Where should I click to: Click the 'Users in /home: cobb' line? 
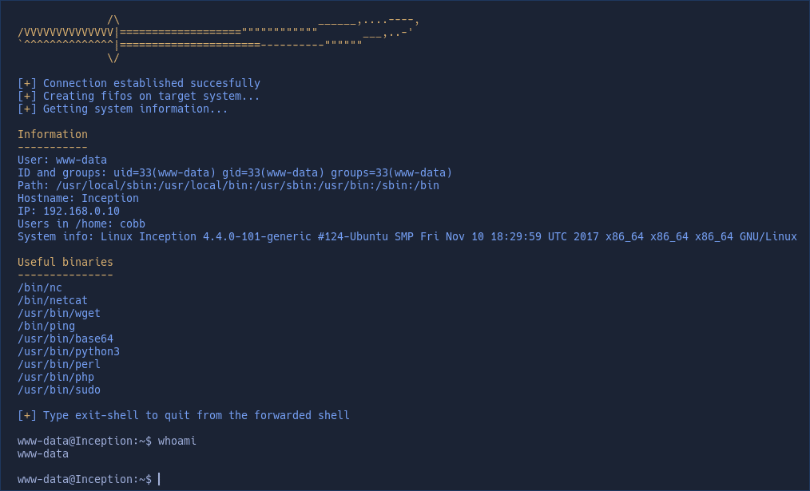(x=81, y=224)
